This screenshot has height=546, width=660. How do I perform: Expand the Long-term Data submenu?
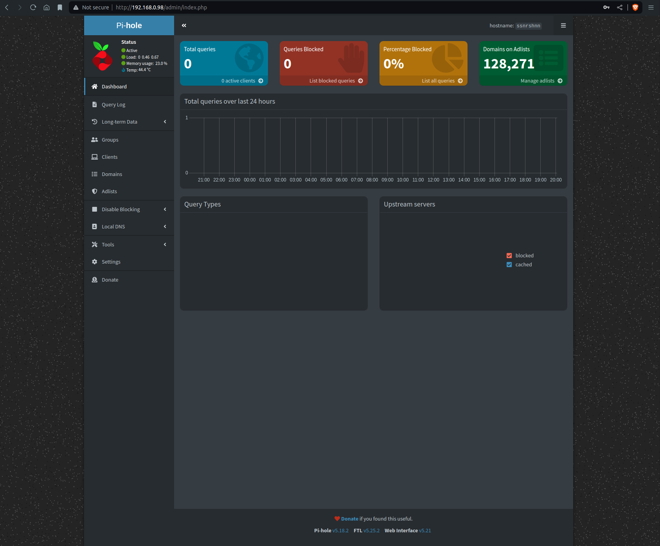coord(164,122)
